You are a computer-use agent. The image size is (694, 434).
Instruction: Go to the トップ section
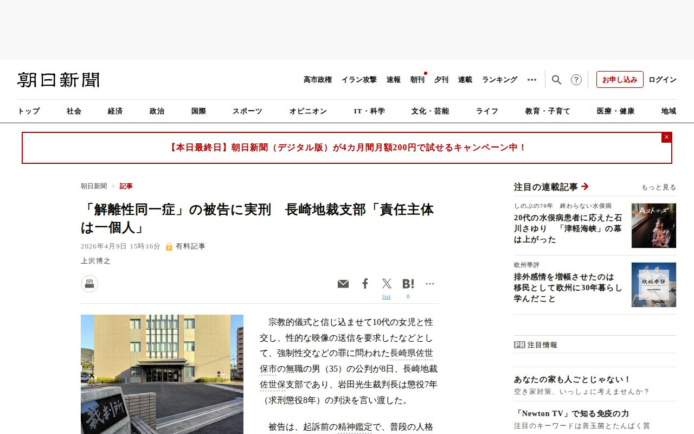(29, 111)
